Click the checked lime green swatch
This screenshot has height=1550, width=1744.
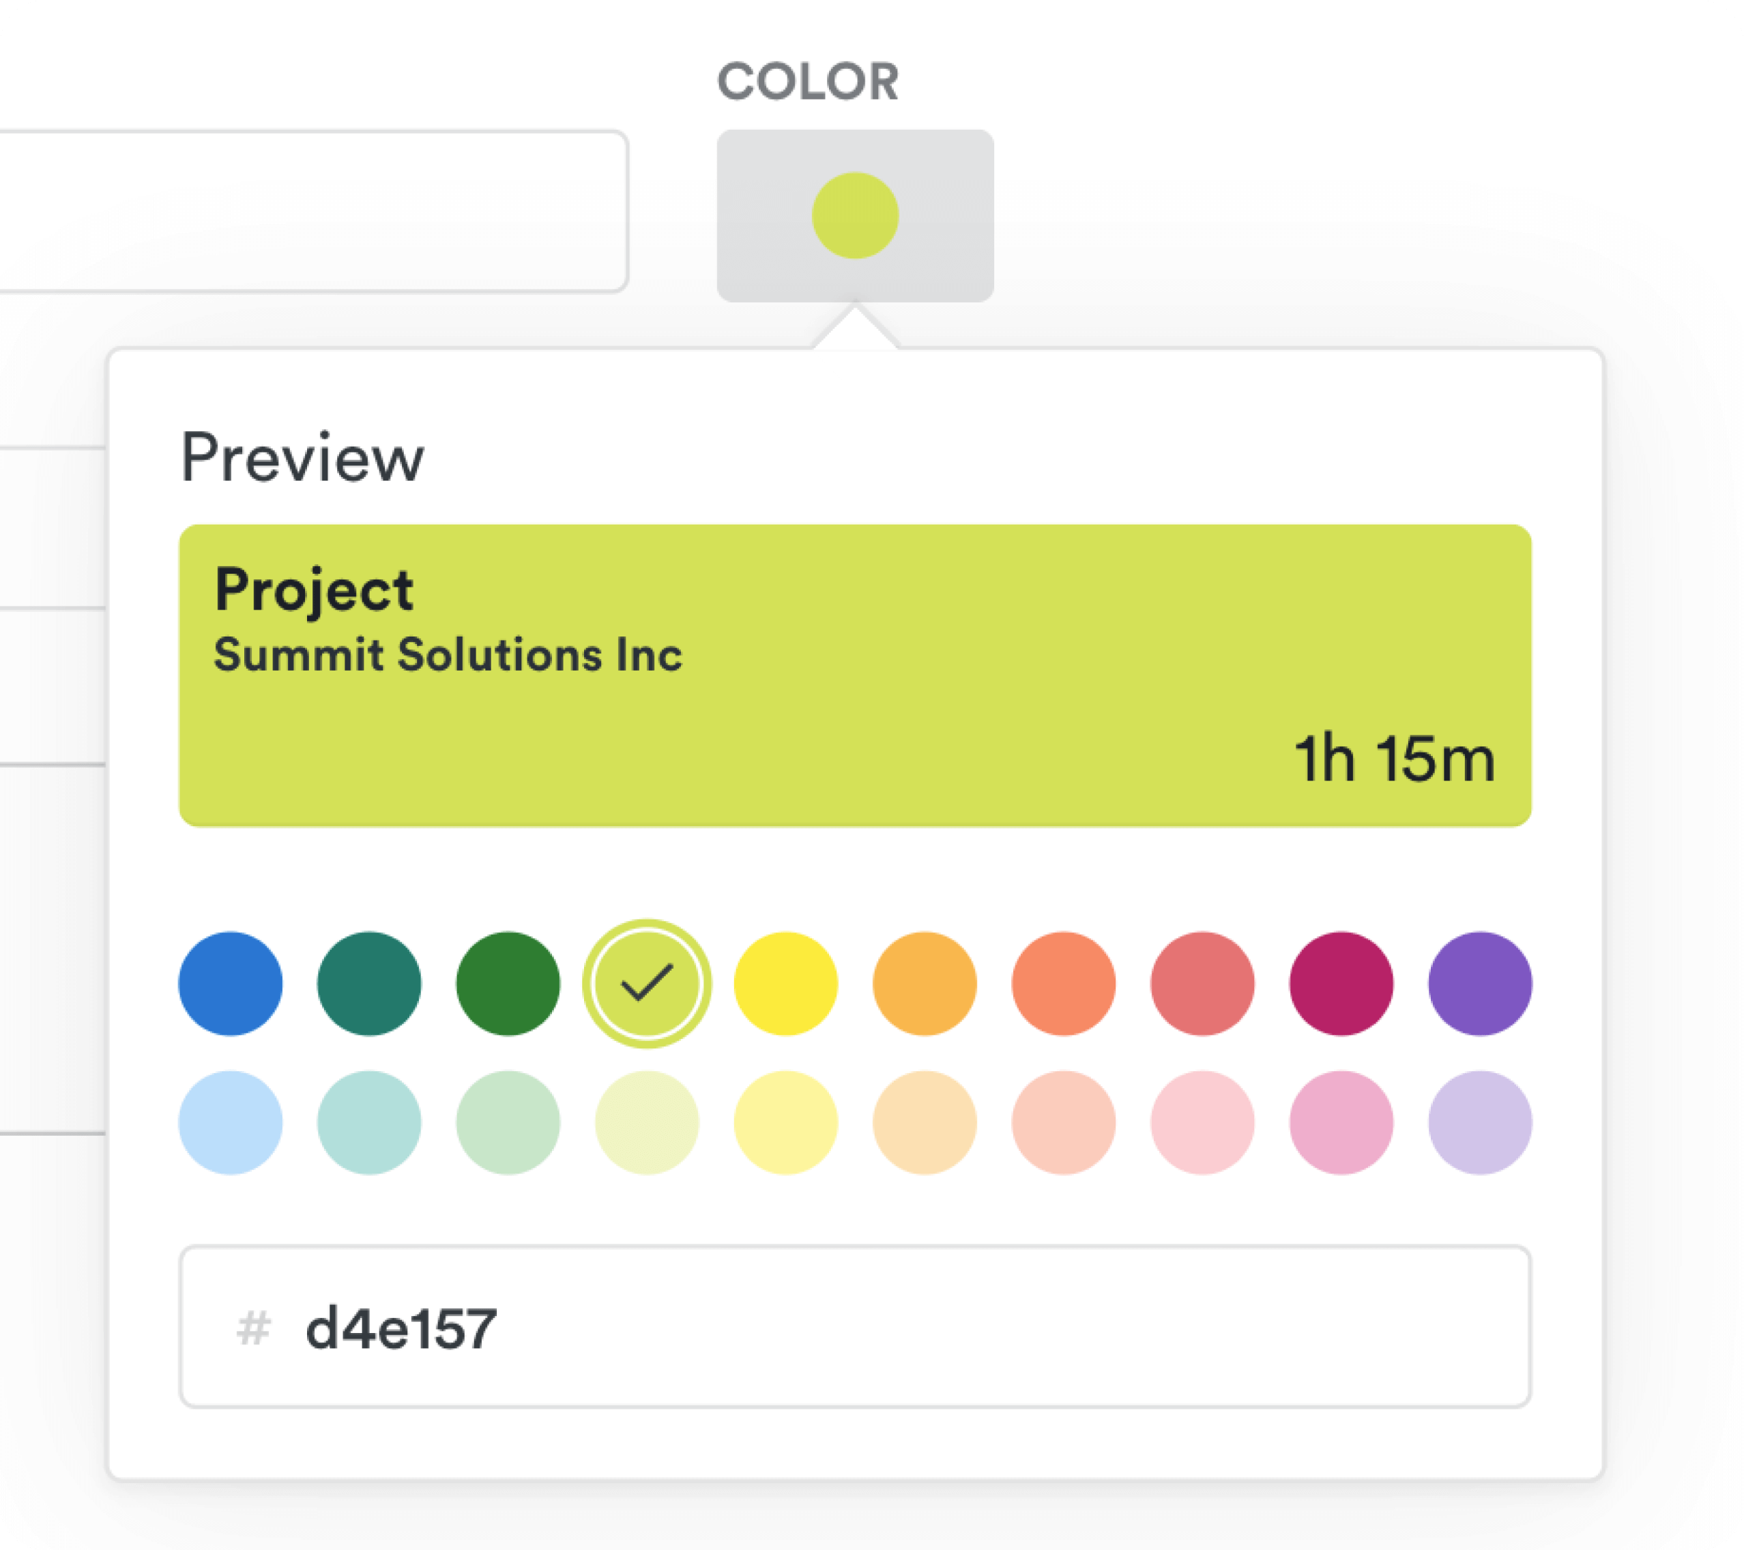pyautogui.click(x=647, y=984)
